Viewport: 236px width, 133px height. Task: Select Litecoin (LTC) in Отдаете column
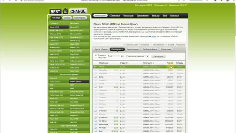[59, 41]
